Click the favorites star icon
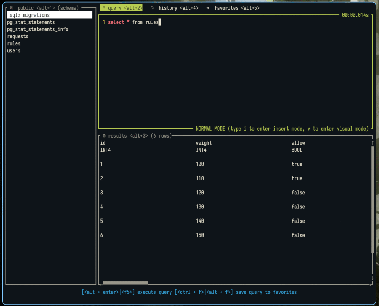The width and height of the screenshot is (379, 306). pyautogui.click(x=208, y=8)
